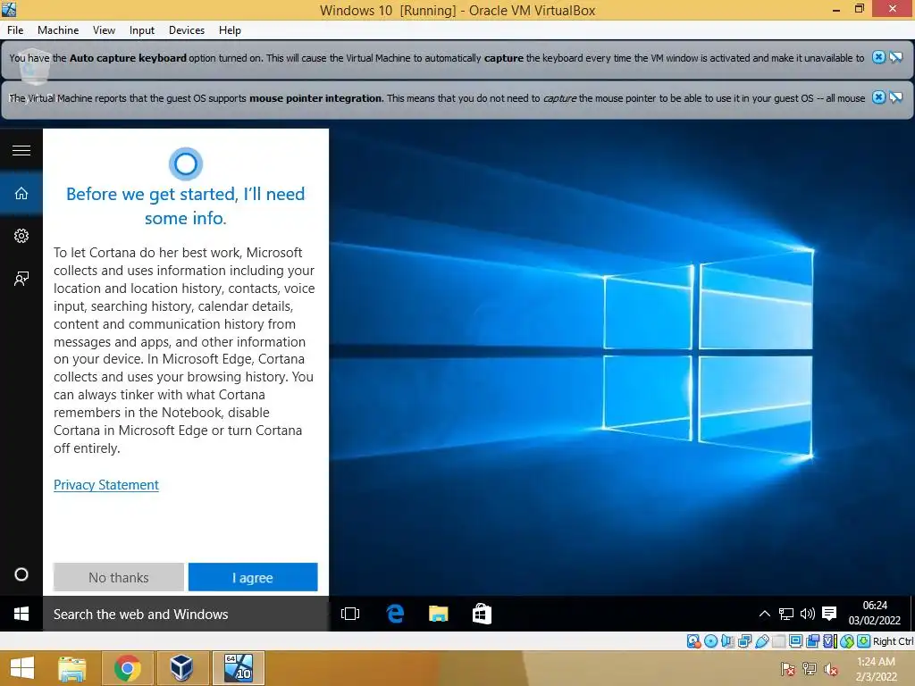
Task: Open the File menu
Action: 15,30
